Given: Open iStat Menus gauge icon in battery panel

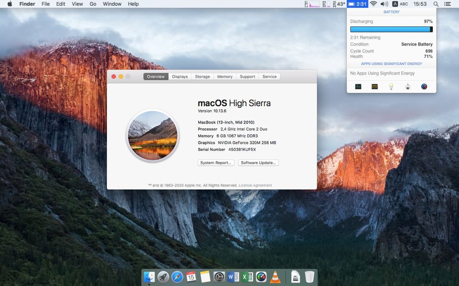Looking at the screenshot, I should click(x=424, y=86).
